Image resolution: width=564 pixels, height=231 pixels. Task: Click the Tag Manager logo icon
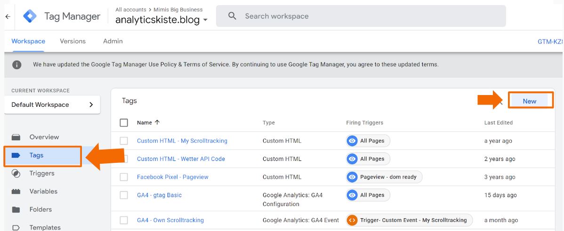coord(30,16)
